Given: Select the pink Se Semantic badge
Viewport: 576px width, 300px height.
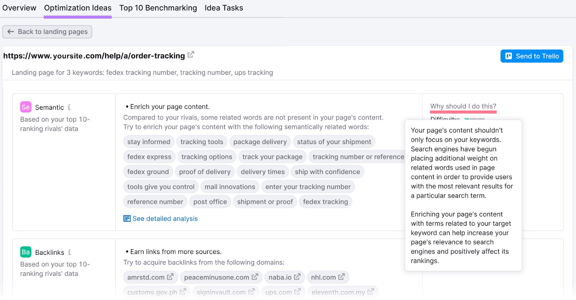Looking at the screenshot, I should [x=25, y=107].
